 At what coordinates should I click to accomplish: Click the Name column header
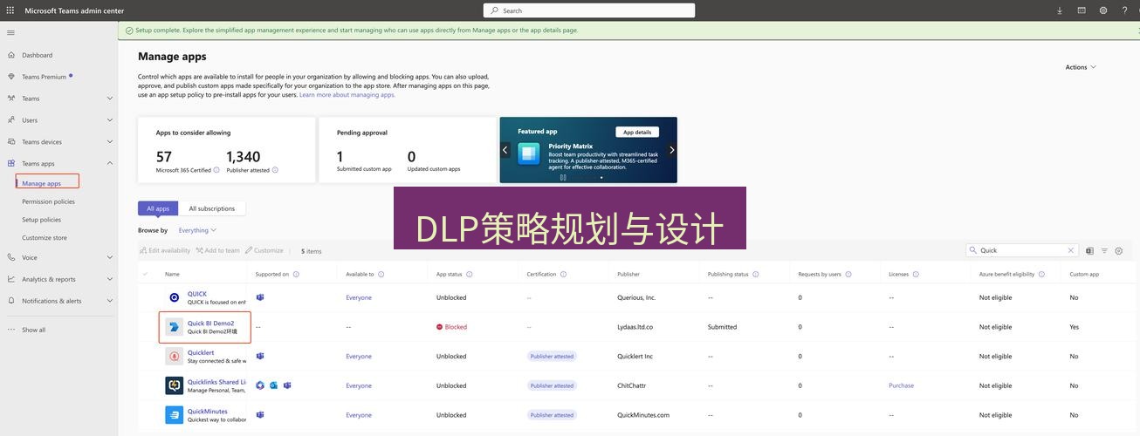172,274
